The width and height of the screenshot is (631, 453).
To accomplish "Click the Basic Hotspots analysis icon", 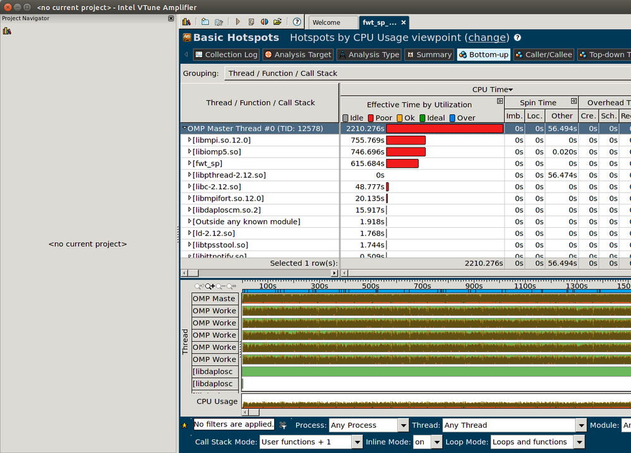I will [x=187, y=37].
